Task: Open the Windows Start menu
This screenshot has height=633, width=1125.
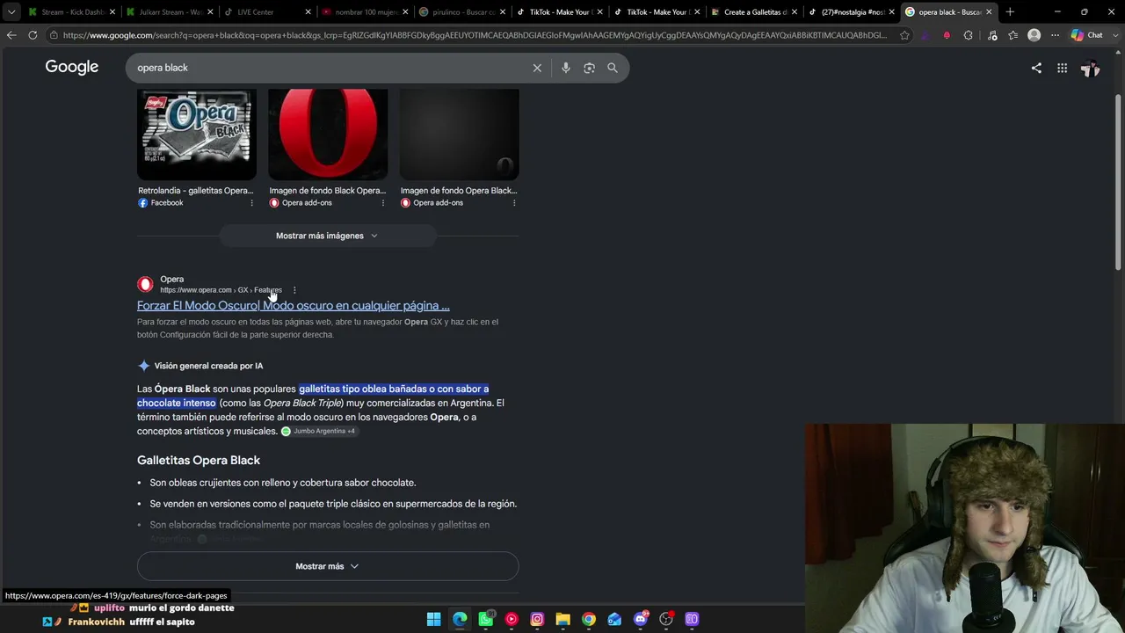Action: (434, 619)
